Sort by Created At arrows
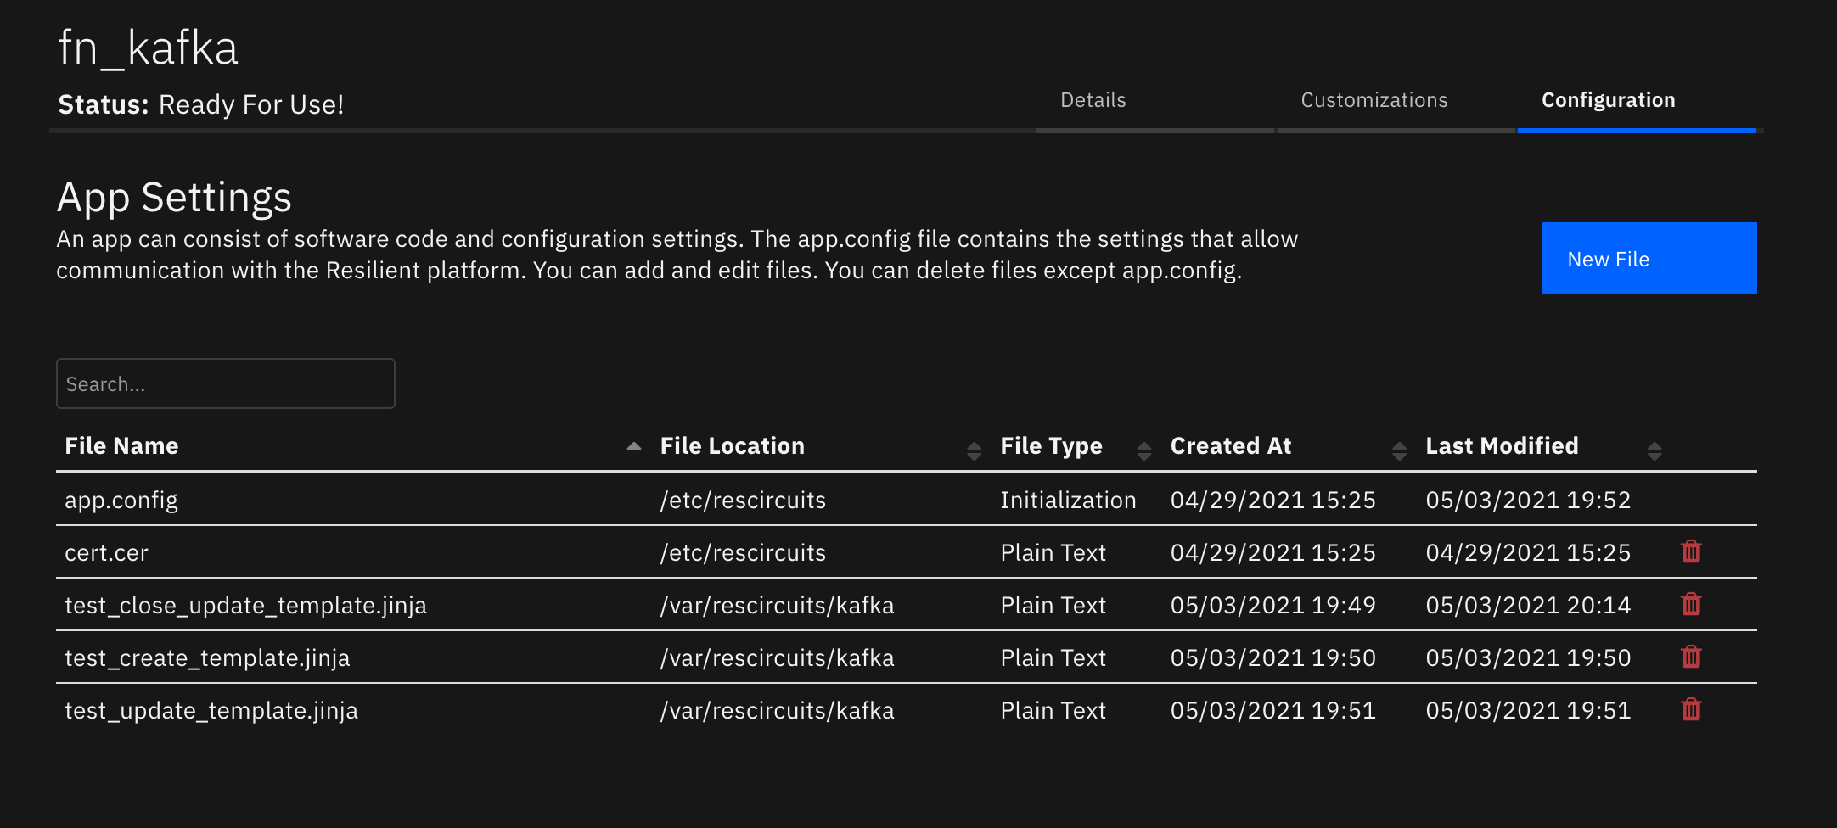This screenshot has height=828, width=1837. click(1400, 450)
